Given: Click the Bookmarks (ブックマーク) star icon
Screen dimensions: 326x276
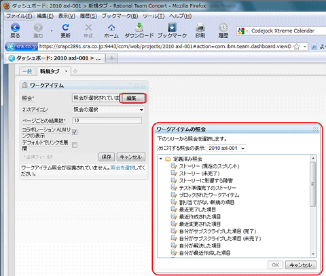Looking at the screenshot, I should [173, 28].
